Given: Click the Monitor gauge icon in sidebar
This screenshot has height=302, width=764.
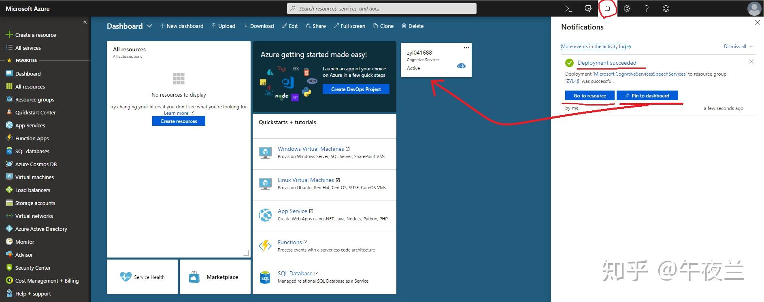Looking at the screenshot, I should (x=9, y=242).
